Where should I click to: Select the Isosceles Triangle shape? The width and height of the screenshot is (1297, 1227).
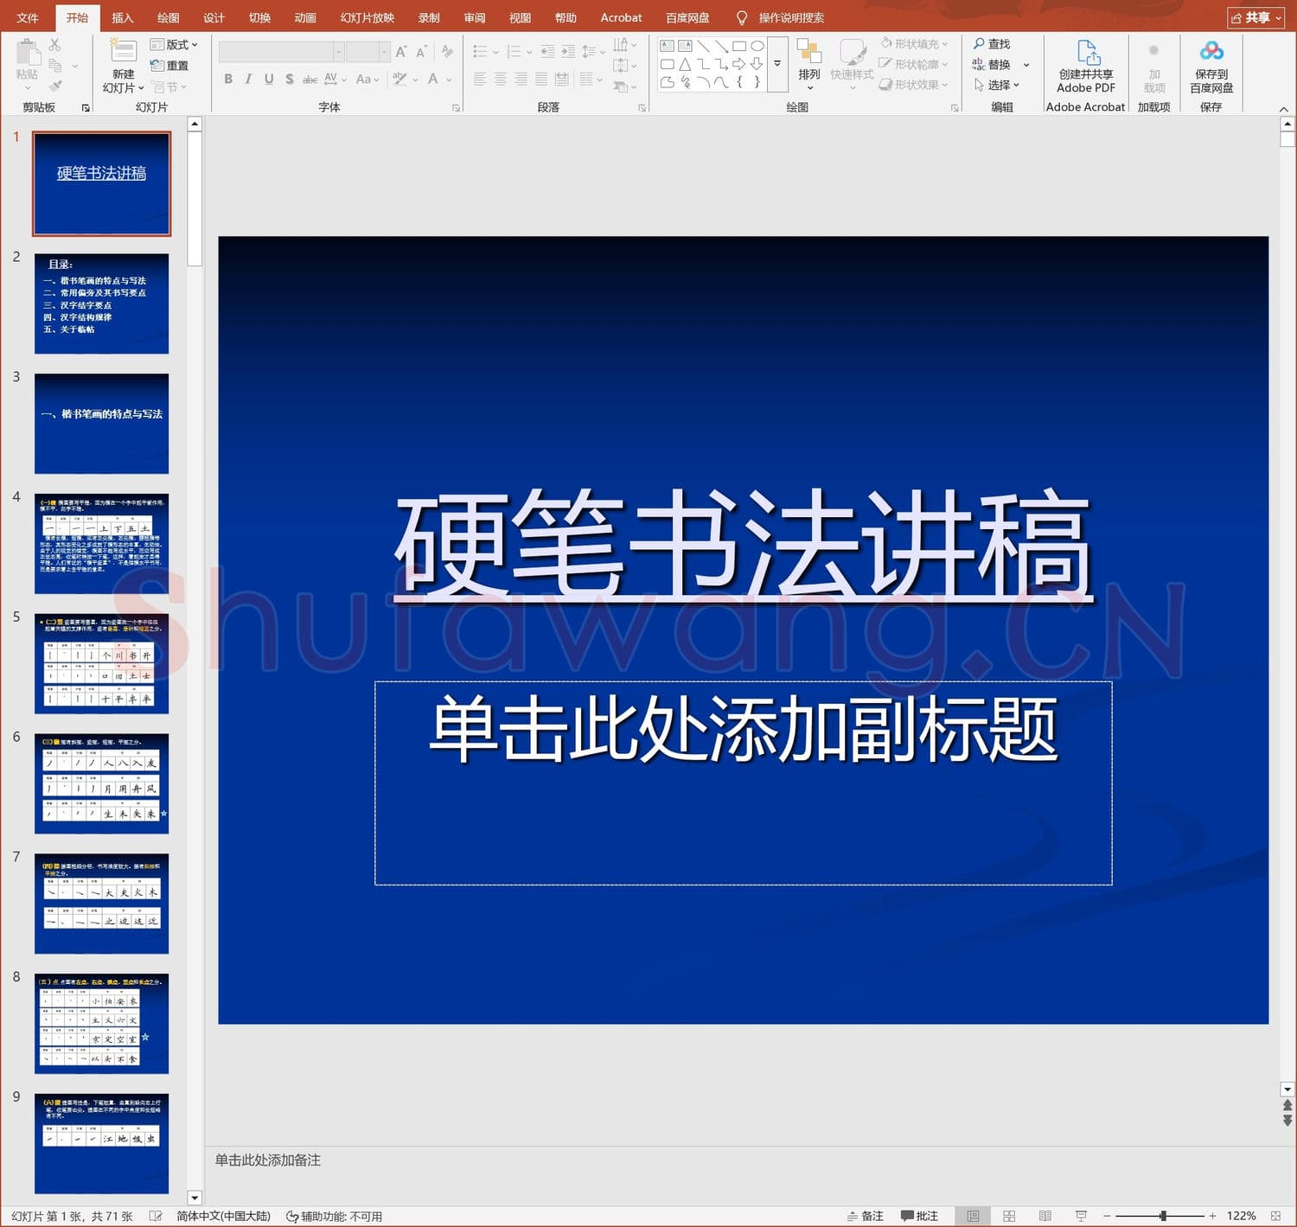[x=685, y=64]
